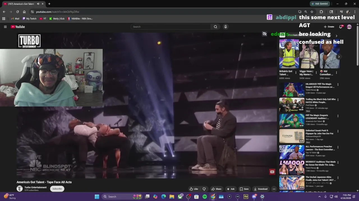Screen dimensions: 359x201
Task: Open options for Unclad Japanese Akira video
Action: click(x=338, y=178)
